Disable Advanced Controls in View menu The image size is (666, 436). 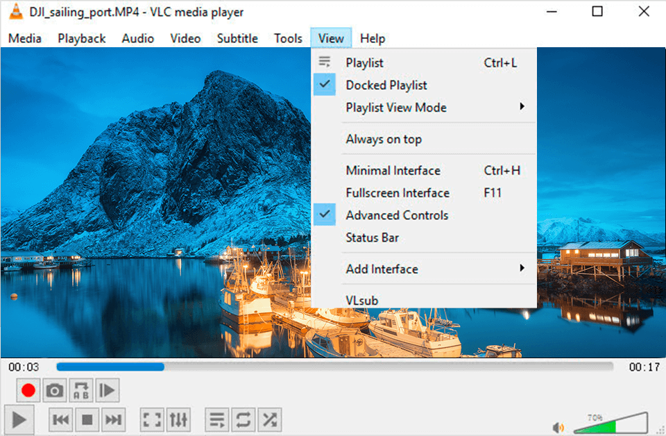(x=397, y=215)
